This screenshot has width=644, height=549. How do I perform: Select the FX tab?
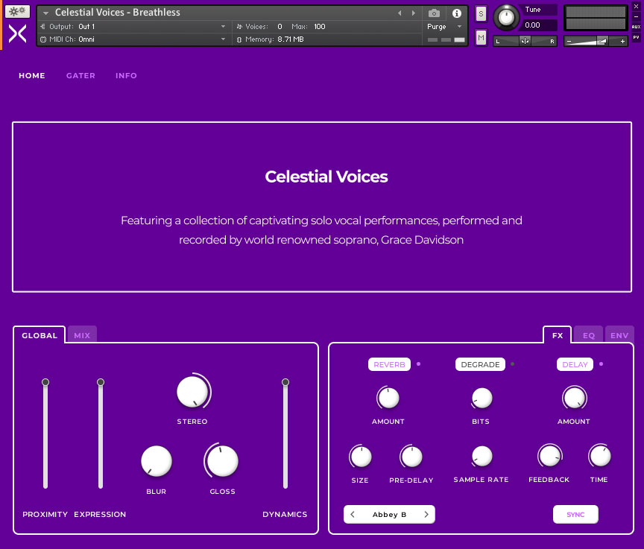tap(558, 335)
